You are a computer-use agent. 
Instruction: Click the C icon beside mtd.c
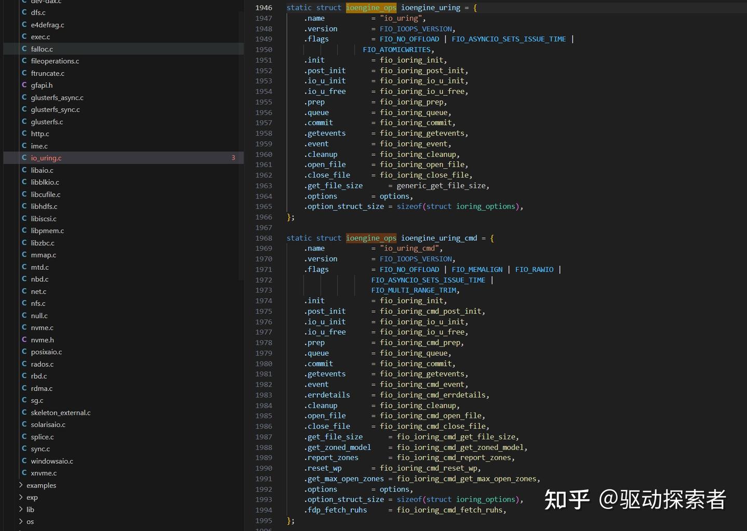[x=24, y=267]
